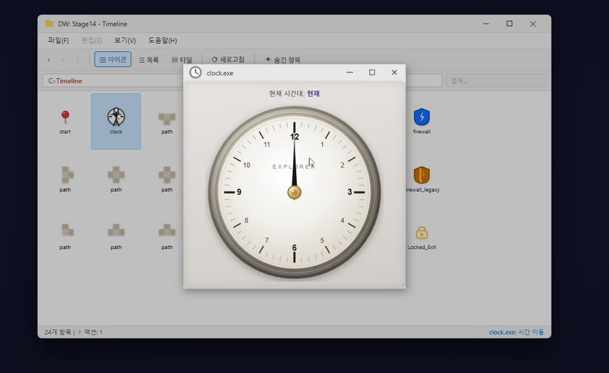Click the number 5 on the clock face

[x=322, y=241]
